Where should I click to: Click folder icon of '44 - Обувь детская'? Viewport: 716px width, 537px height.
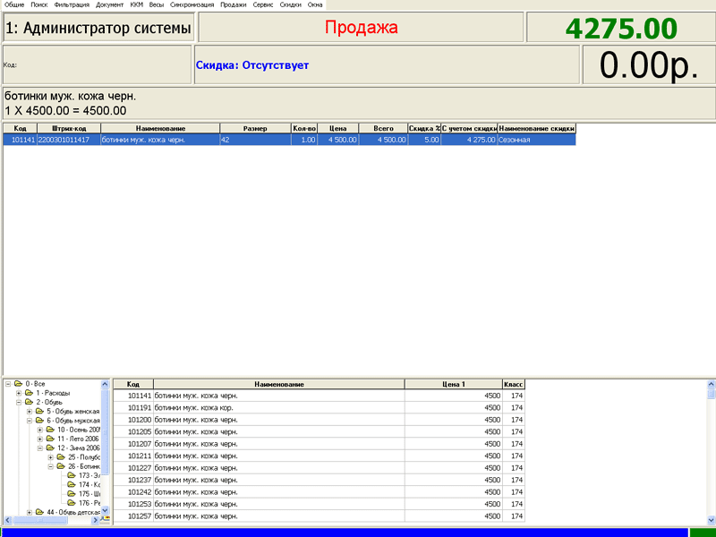point(40,512)
